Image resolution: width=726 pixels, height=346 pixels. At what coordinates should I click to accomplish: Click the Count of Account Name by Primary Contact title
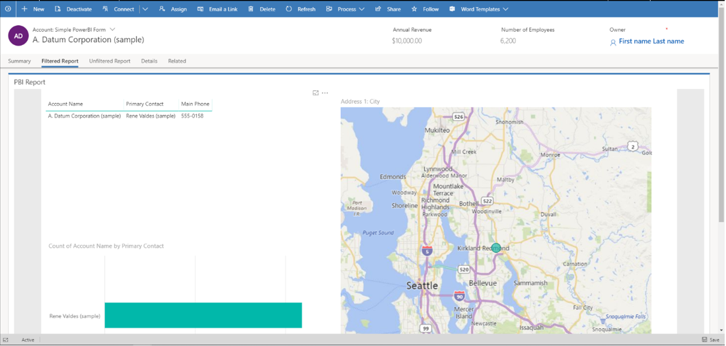pos(106,246)
